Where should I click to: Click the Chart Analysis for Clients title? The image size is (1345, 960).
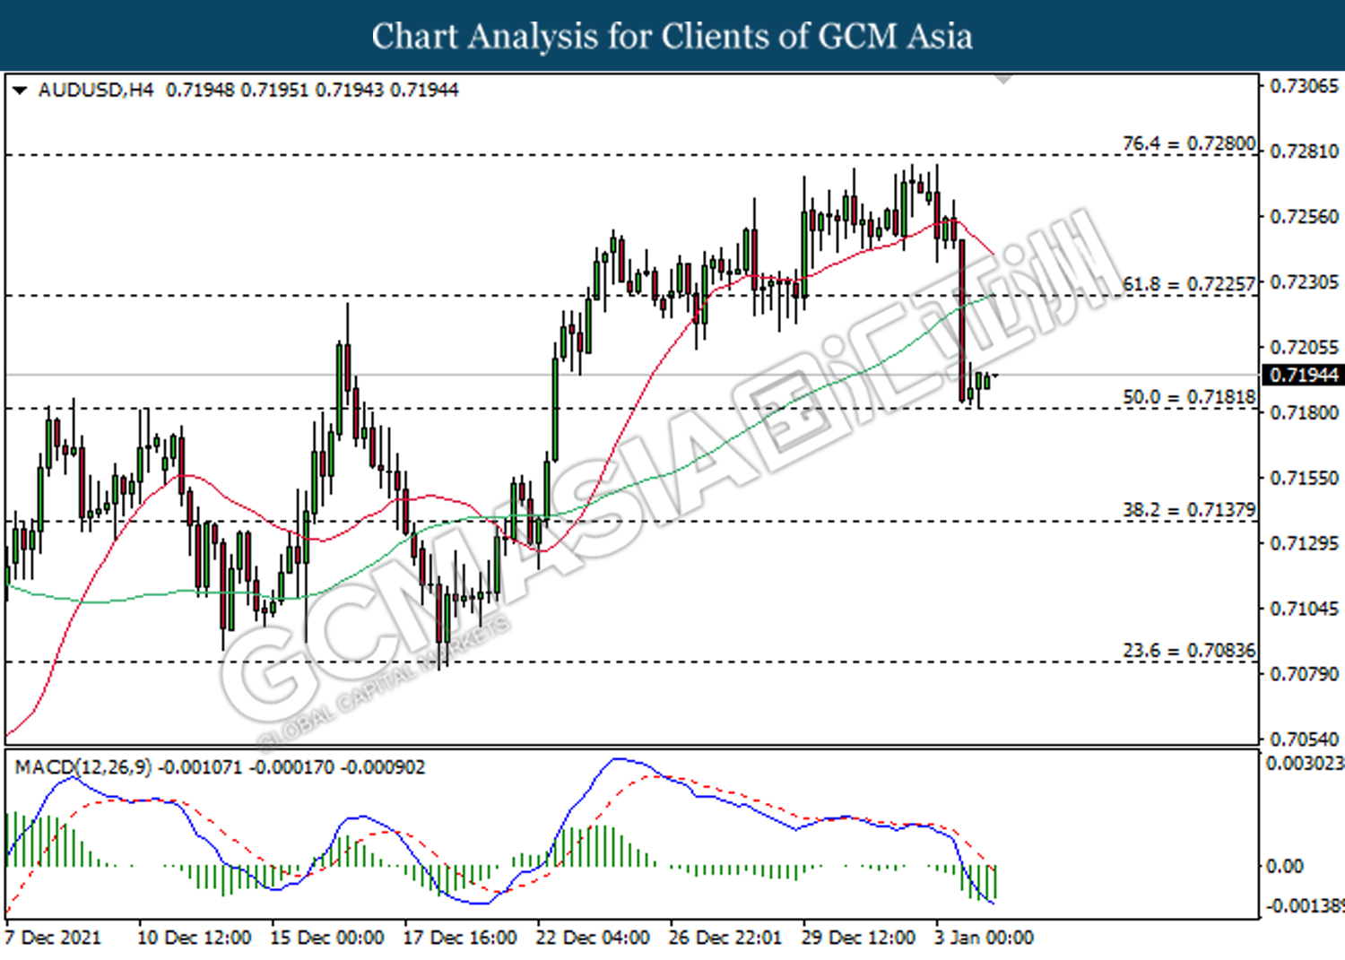(672, 36)
